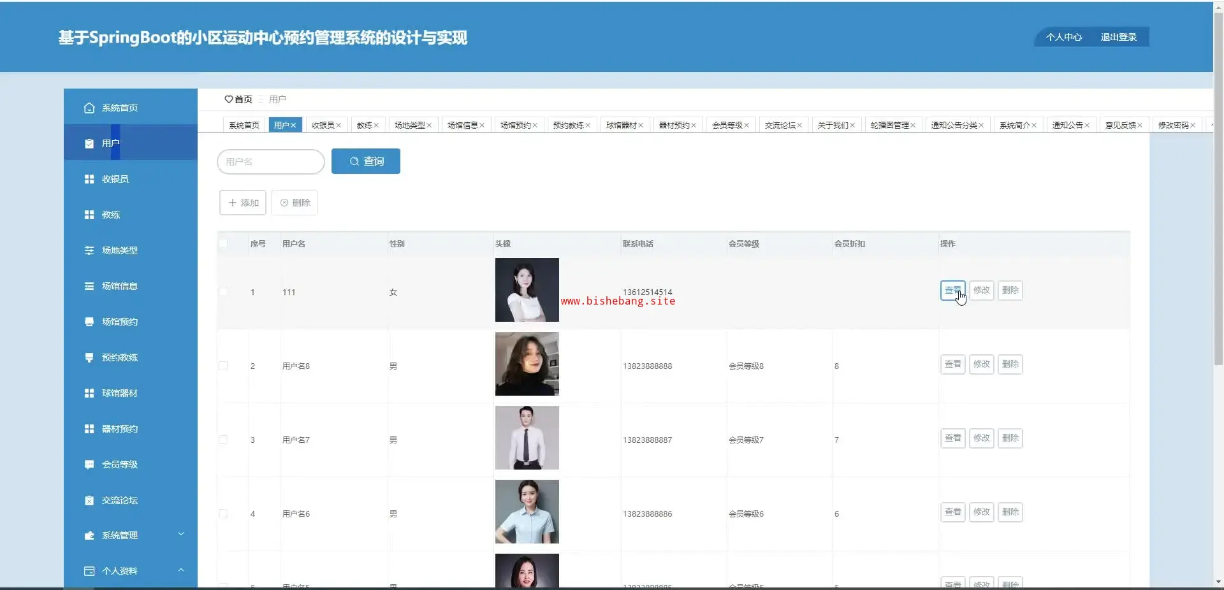1224x590 pixels.
Task: Collapse the 个人资料 sidebar submenu
Action: pyautogui.click(x=181, y=570)
